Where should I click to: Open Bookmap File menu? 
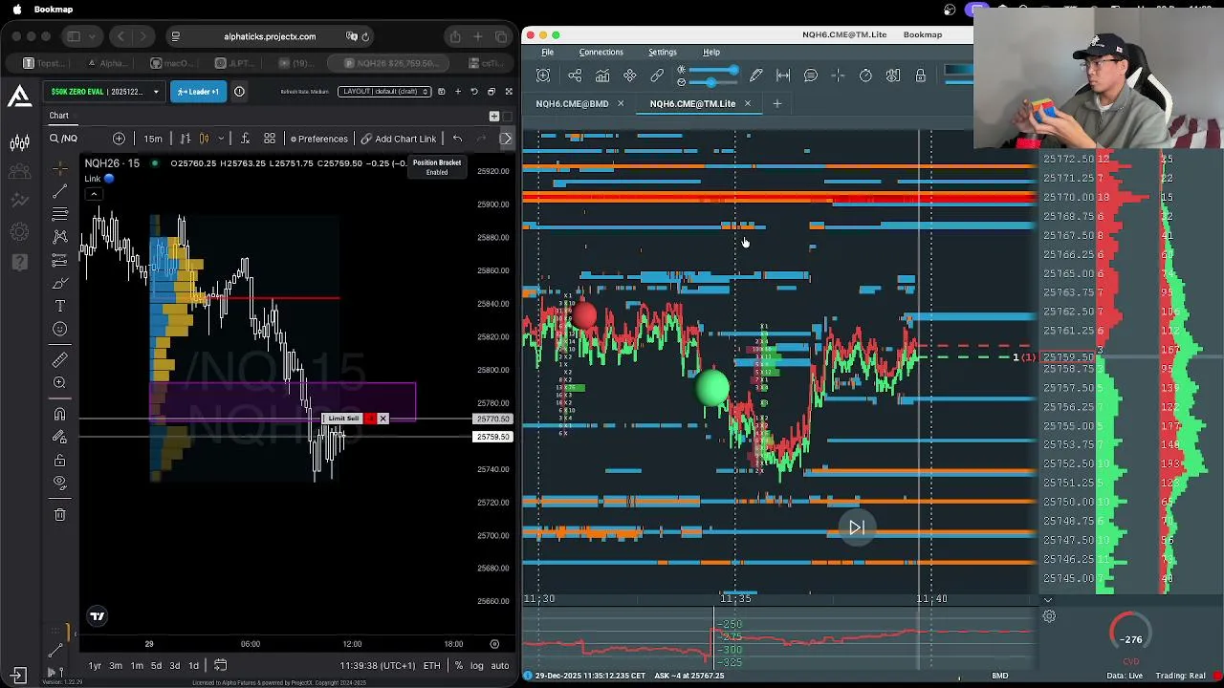coord(548,52)
